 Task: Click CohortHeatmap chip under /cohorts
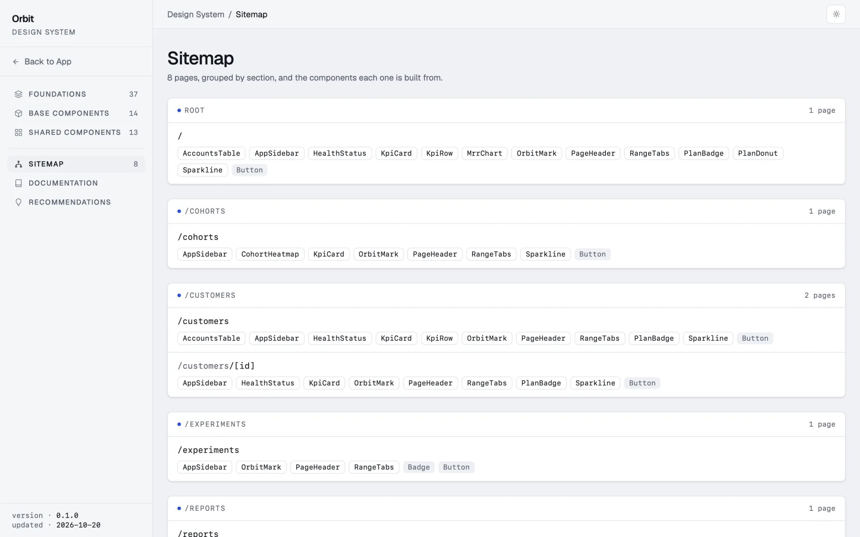tap(270, 254)
